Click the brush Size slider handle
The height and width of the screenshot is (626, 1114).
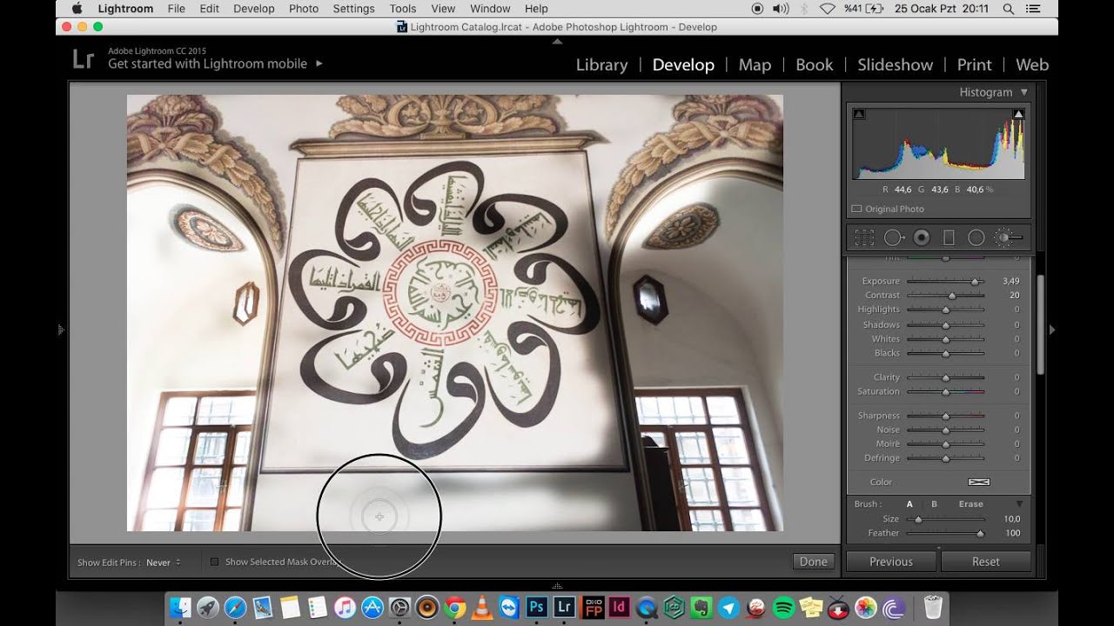(x=917, y=519)
